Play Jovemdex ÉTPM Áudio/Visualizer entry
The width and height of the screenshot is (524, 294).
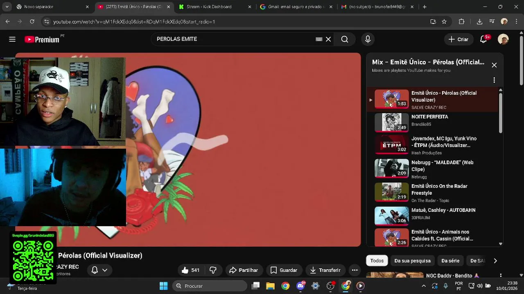[432, 145]
